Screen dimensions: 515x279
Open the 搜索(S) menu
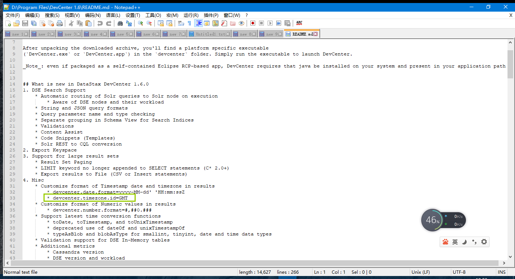[x=52, y=15]
